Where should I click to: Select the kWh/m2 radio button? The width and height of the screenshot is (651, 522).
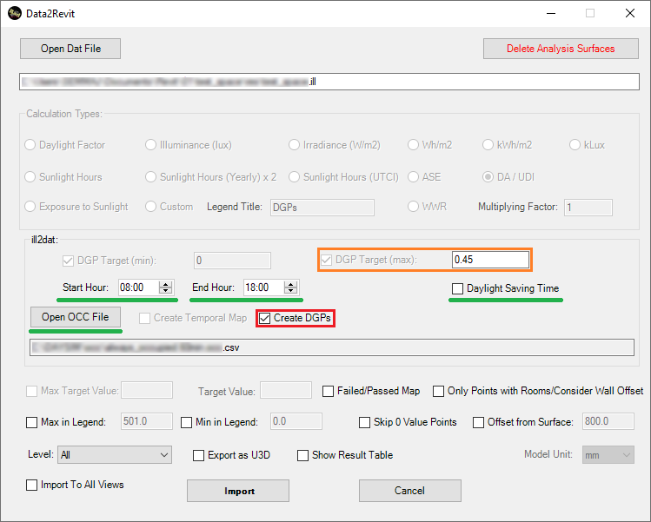[x=488, y=145]
